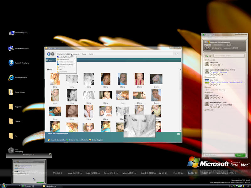Viewport: 251px width, 188px height.
Task: Open Arbeitsplatz (LAB1) desktop icon
Action: (11, 33)
